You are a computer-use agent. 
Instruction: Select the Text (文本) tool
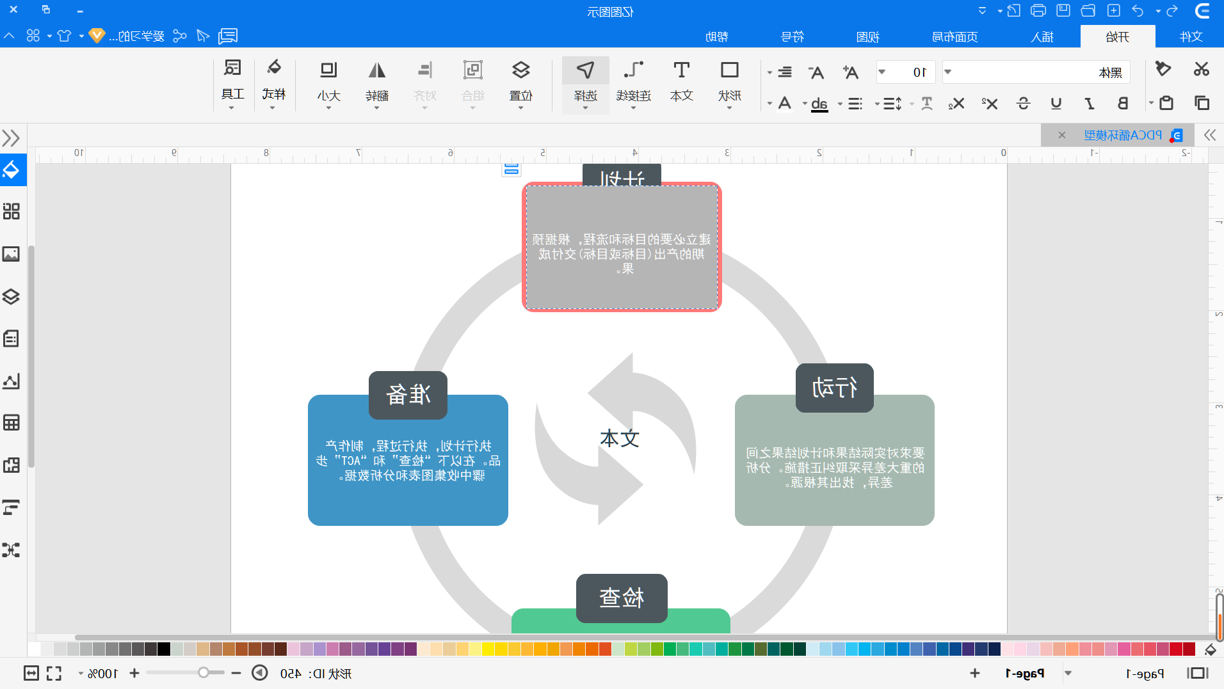click(682, 81)
